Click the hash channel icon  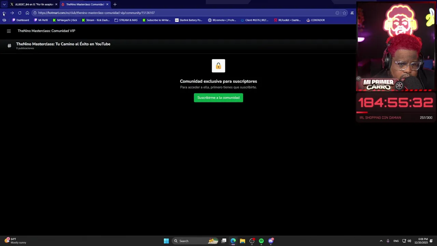(x=9, y=46)
